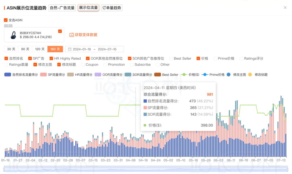Select the B0BXYCS74H product card

click(34, 35)
